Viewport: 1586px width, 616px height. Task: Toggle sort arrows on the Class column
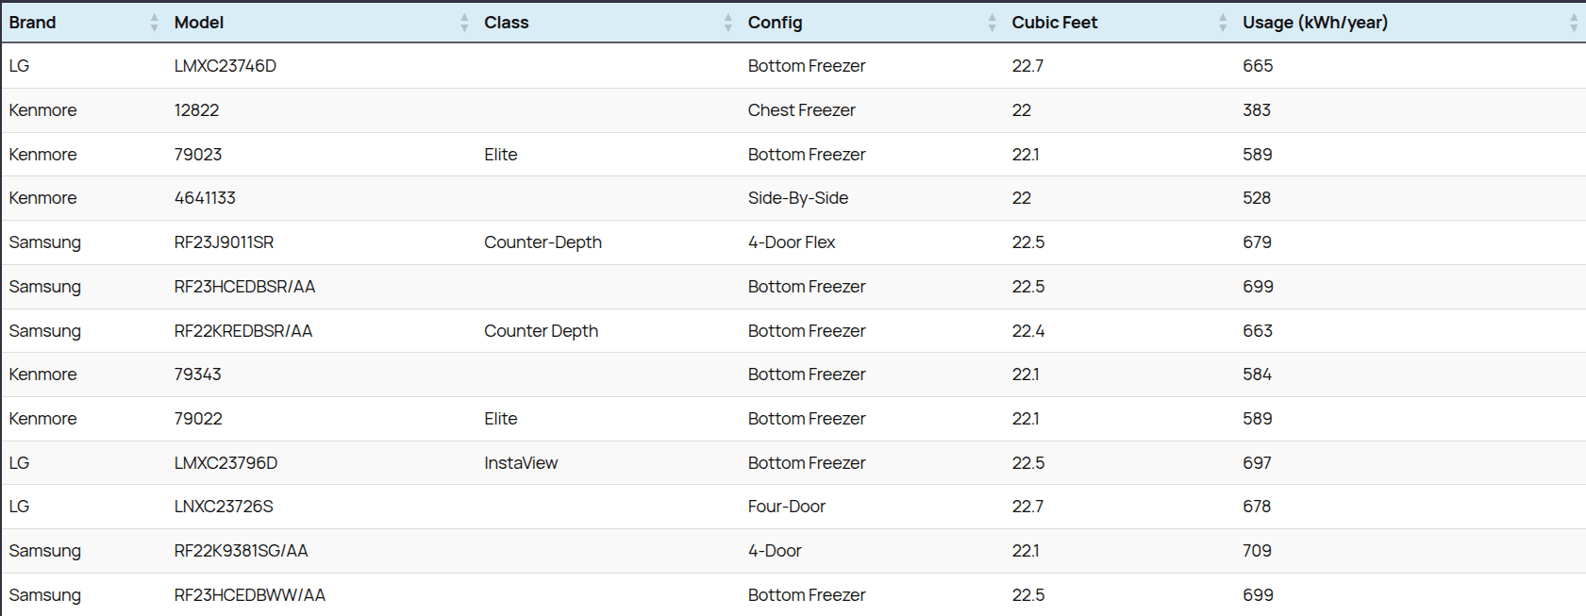click(727, 23)
